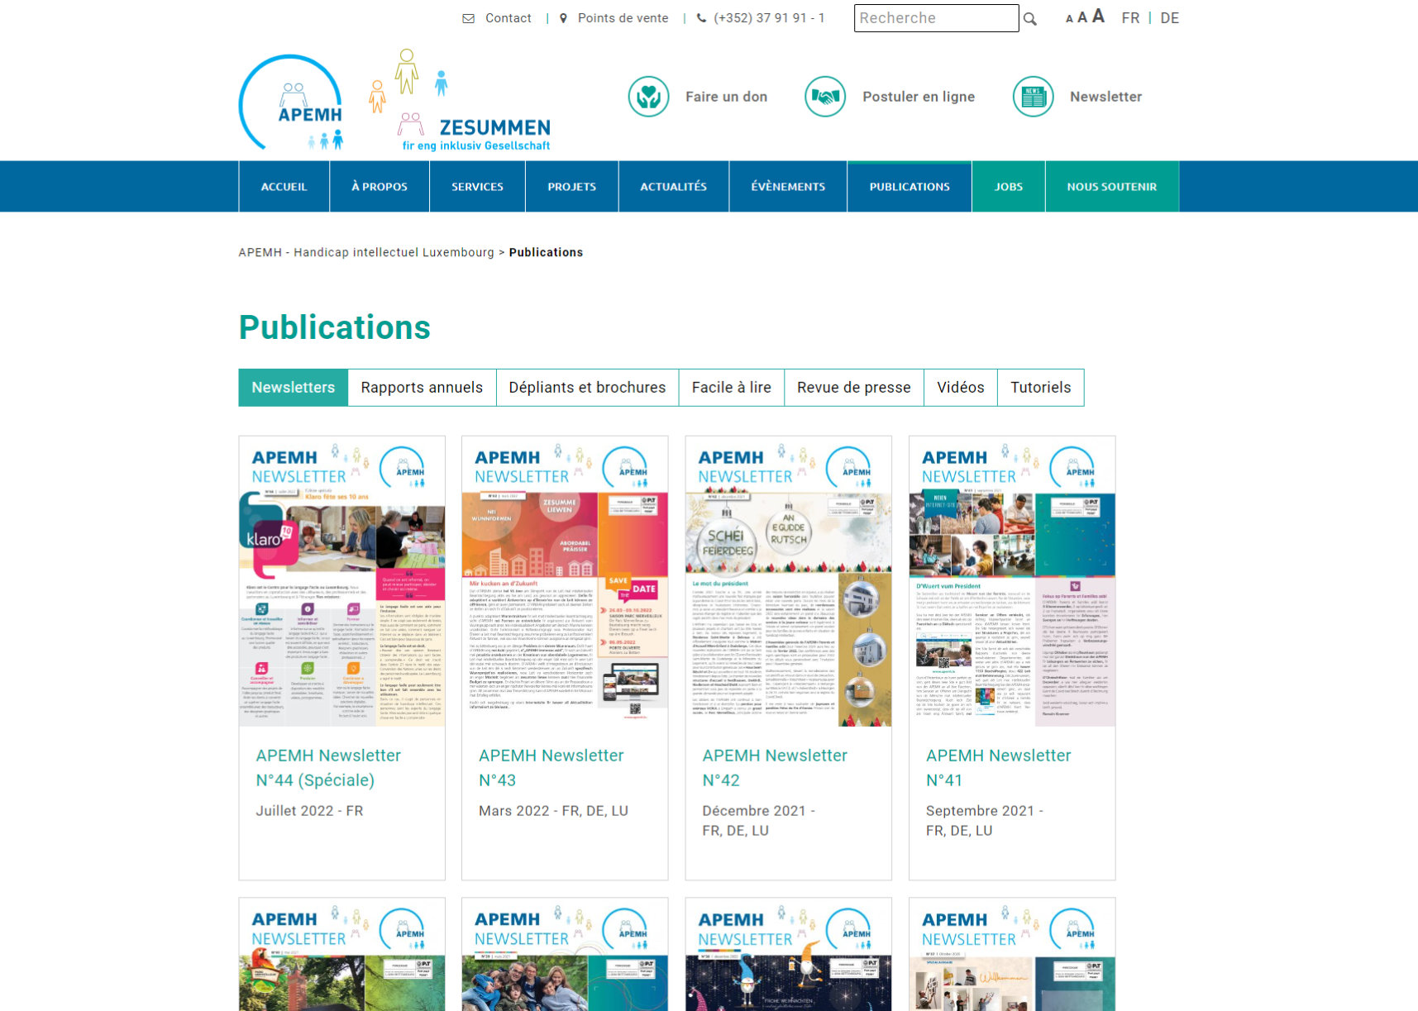Switch language to DE
The image size is (1418, 1011).
(x=1169, y=18)
